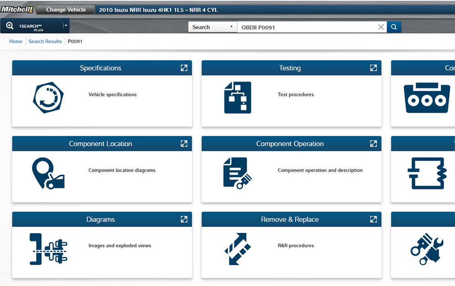This screenshot has width=455, height=286.
Task: Click the Remove & Replace arrows icon
Action: (238, 248)
